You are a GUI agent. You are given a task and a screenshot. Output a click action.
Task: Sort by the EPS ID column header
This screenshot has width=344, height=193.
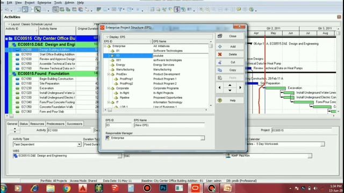pos(127,41)
